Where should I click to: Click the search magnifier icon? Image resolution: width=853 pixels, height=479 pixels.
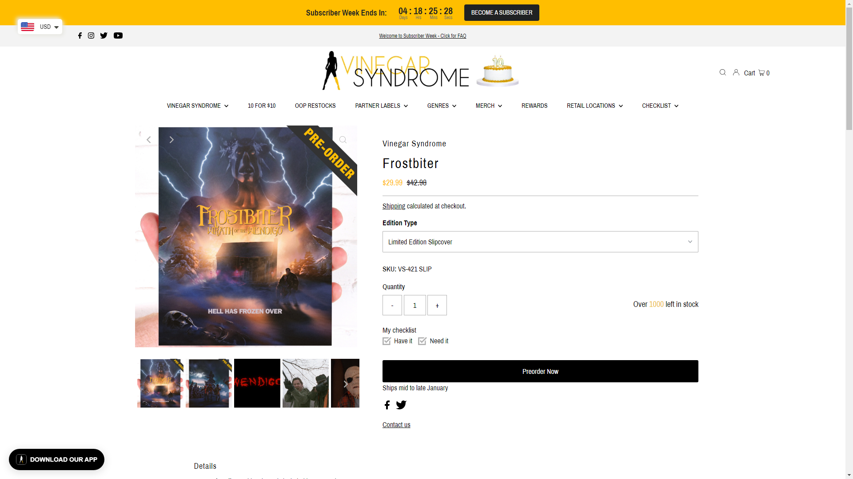point(723,72)
